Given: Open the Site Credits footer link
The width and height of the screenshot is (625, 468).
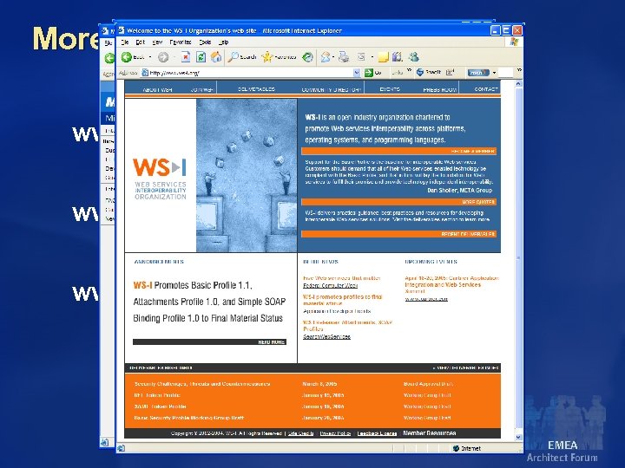Looking at the screenshot, I should (x=300, y=433).
